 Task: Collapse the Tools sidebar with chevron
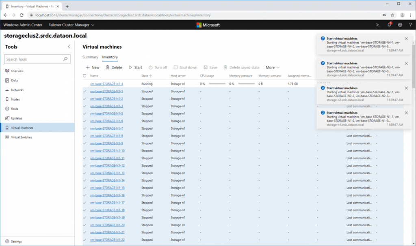click(x=69, y=47)
